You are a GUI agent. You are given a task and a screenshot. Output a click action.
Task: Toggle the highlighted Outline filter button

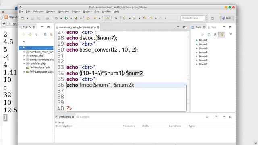point(222,35)
